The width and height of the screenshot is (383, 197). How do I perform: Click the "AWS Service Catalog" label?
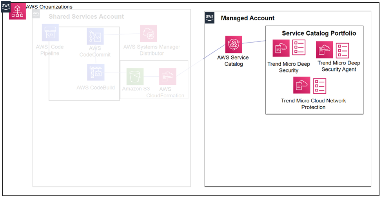click(233, 61)
